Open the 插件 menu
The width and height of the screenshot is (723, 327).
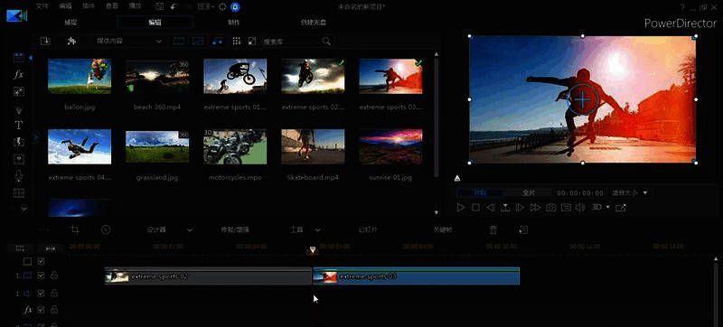89,6
